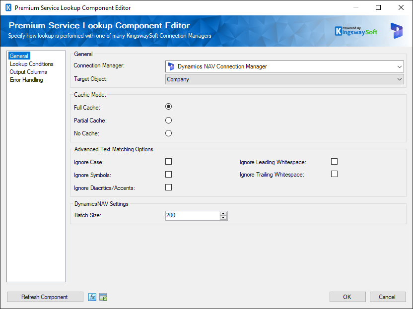Click the KingswaySoft logo in banner
The height and width of the screenshot is (309, 413).
tap(356, 31)
